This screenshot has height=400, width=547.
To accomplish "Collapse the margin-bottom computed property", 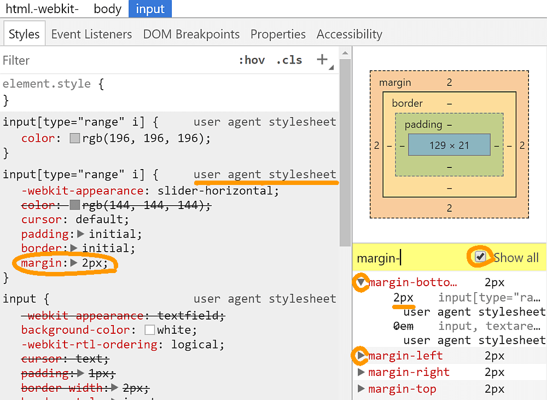I will 361,283.
